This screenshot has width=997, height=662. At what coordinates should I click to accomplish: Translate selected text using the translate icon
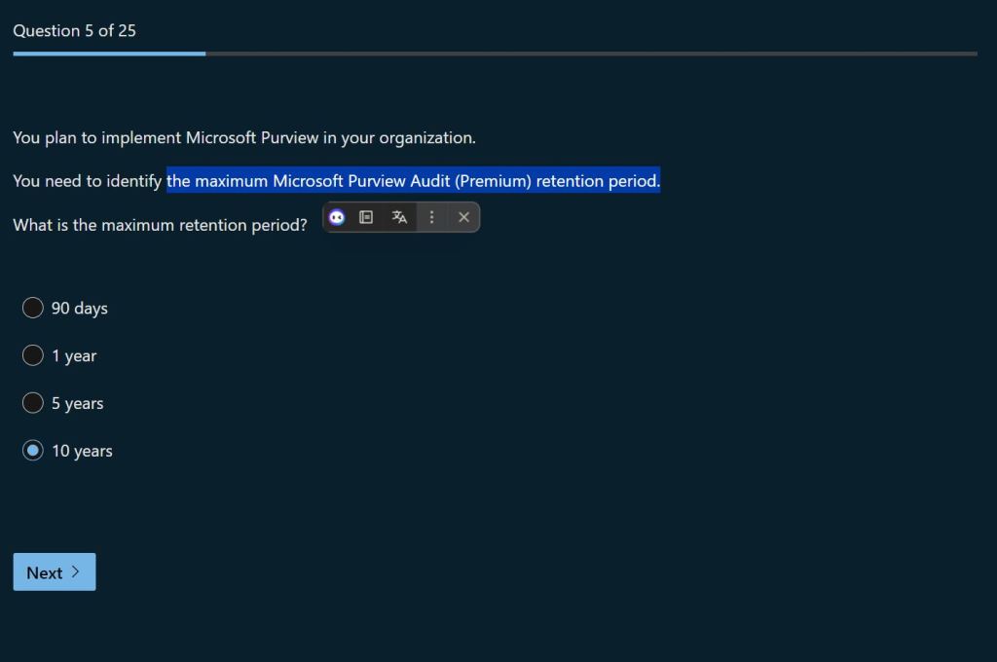click(x=399, y=217)
